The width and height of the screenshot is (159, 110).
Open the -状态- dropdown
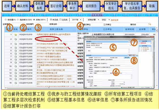coord(106,20)
